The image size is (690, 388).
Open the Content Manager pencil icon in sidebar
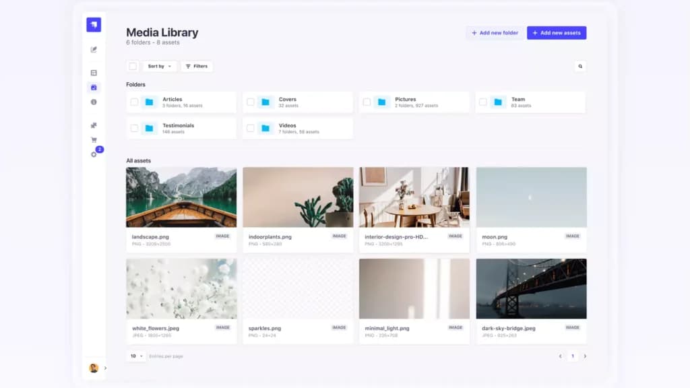94,50
